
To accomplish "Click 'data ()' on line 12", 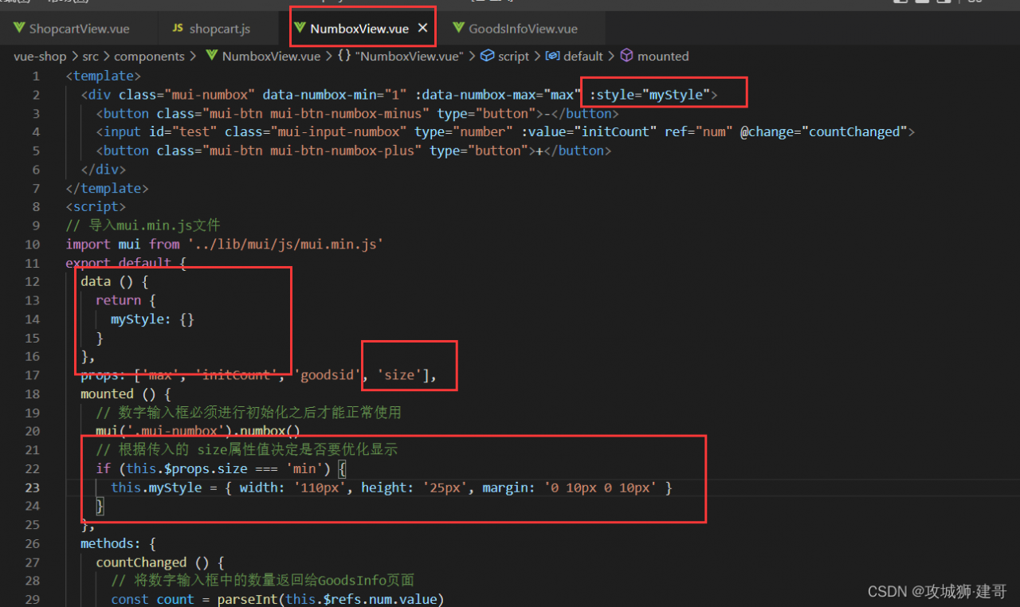I will (107, 281).
